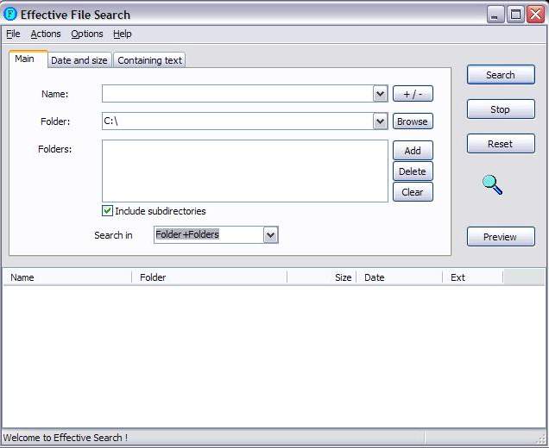
Task: Clear the folders list with Clear button
Action: pyautogui.click(x=413, y=192)
